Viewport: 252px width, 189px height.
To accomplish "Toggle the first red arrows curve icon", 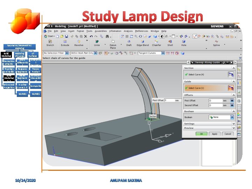I will click(168, 53).
